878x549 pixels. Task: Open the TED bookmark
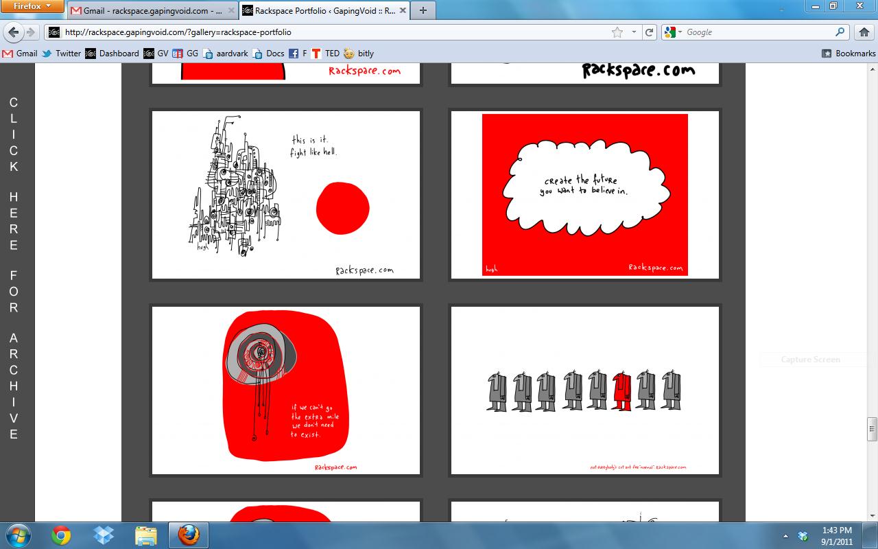[326, 53]
